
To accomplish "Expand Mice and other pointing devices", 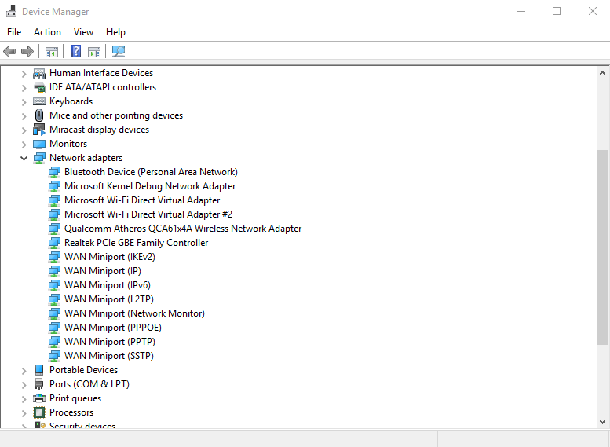I will click(24, 116).
